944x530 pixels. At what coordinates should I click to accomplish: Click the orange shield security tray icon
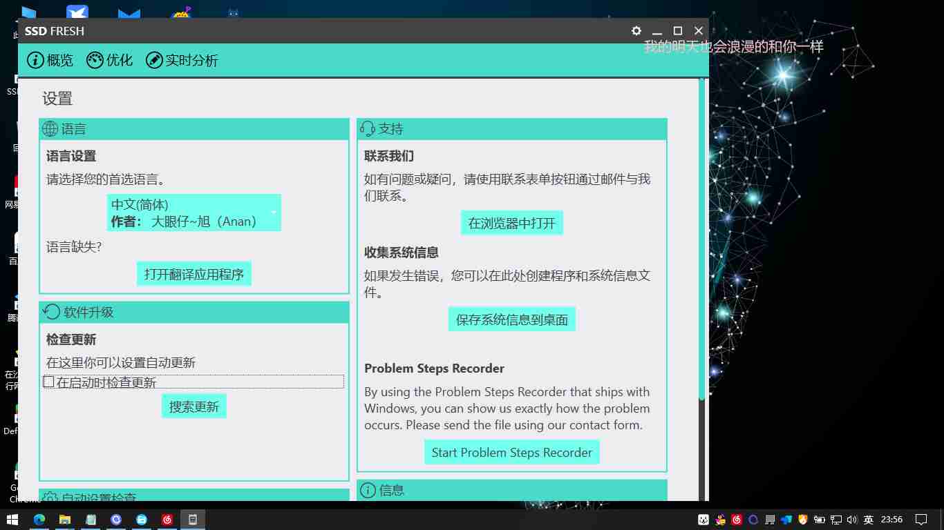[802, 520]
